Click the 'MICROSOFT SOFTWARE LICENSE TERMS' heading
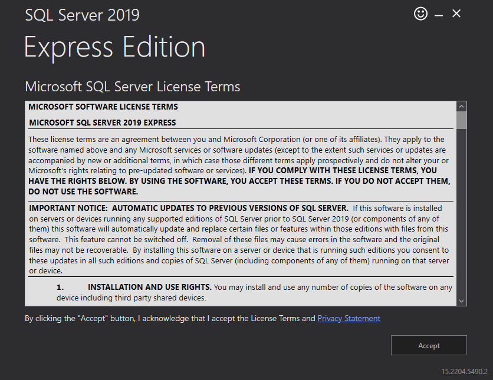493x380 pixels. click(103, 107)
